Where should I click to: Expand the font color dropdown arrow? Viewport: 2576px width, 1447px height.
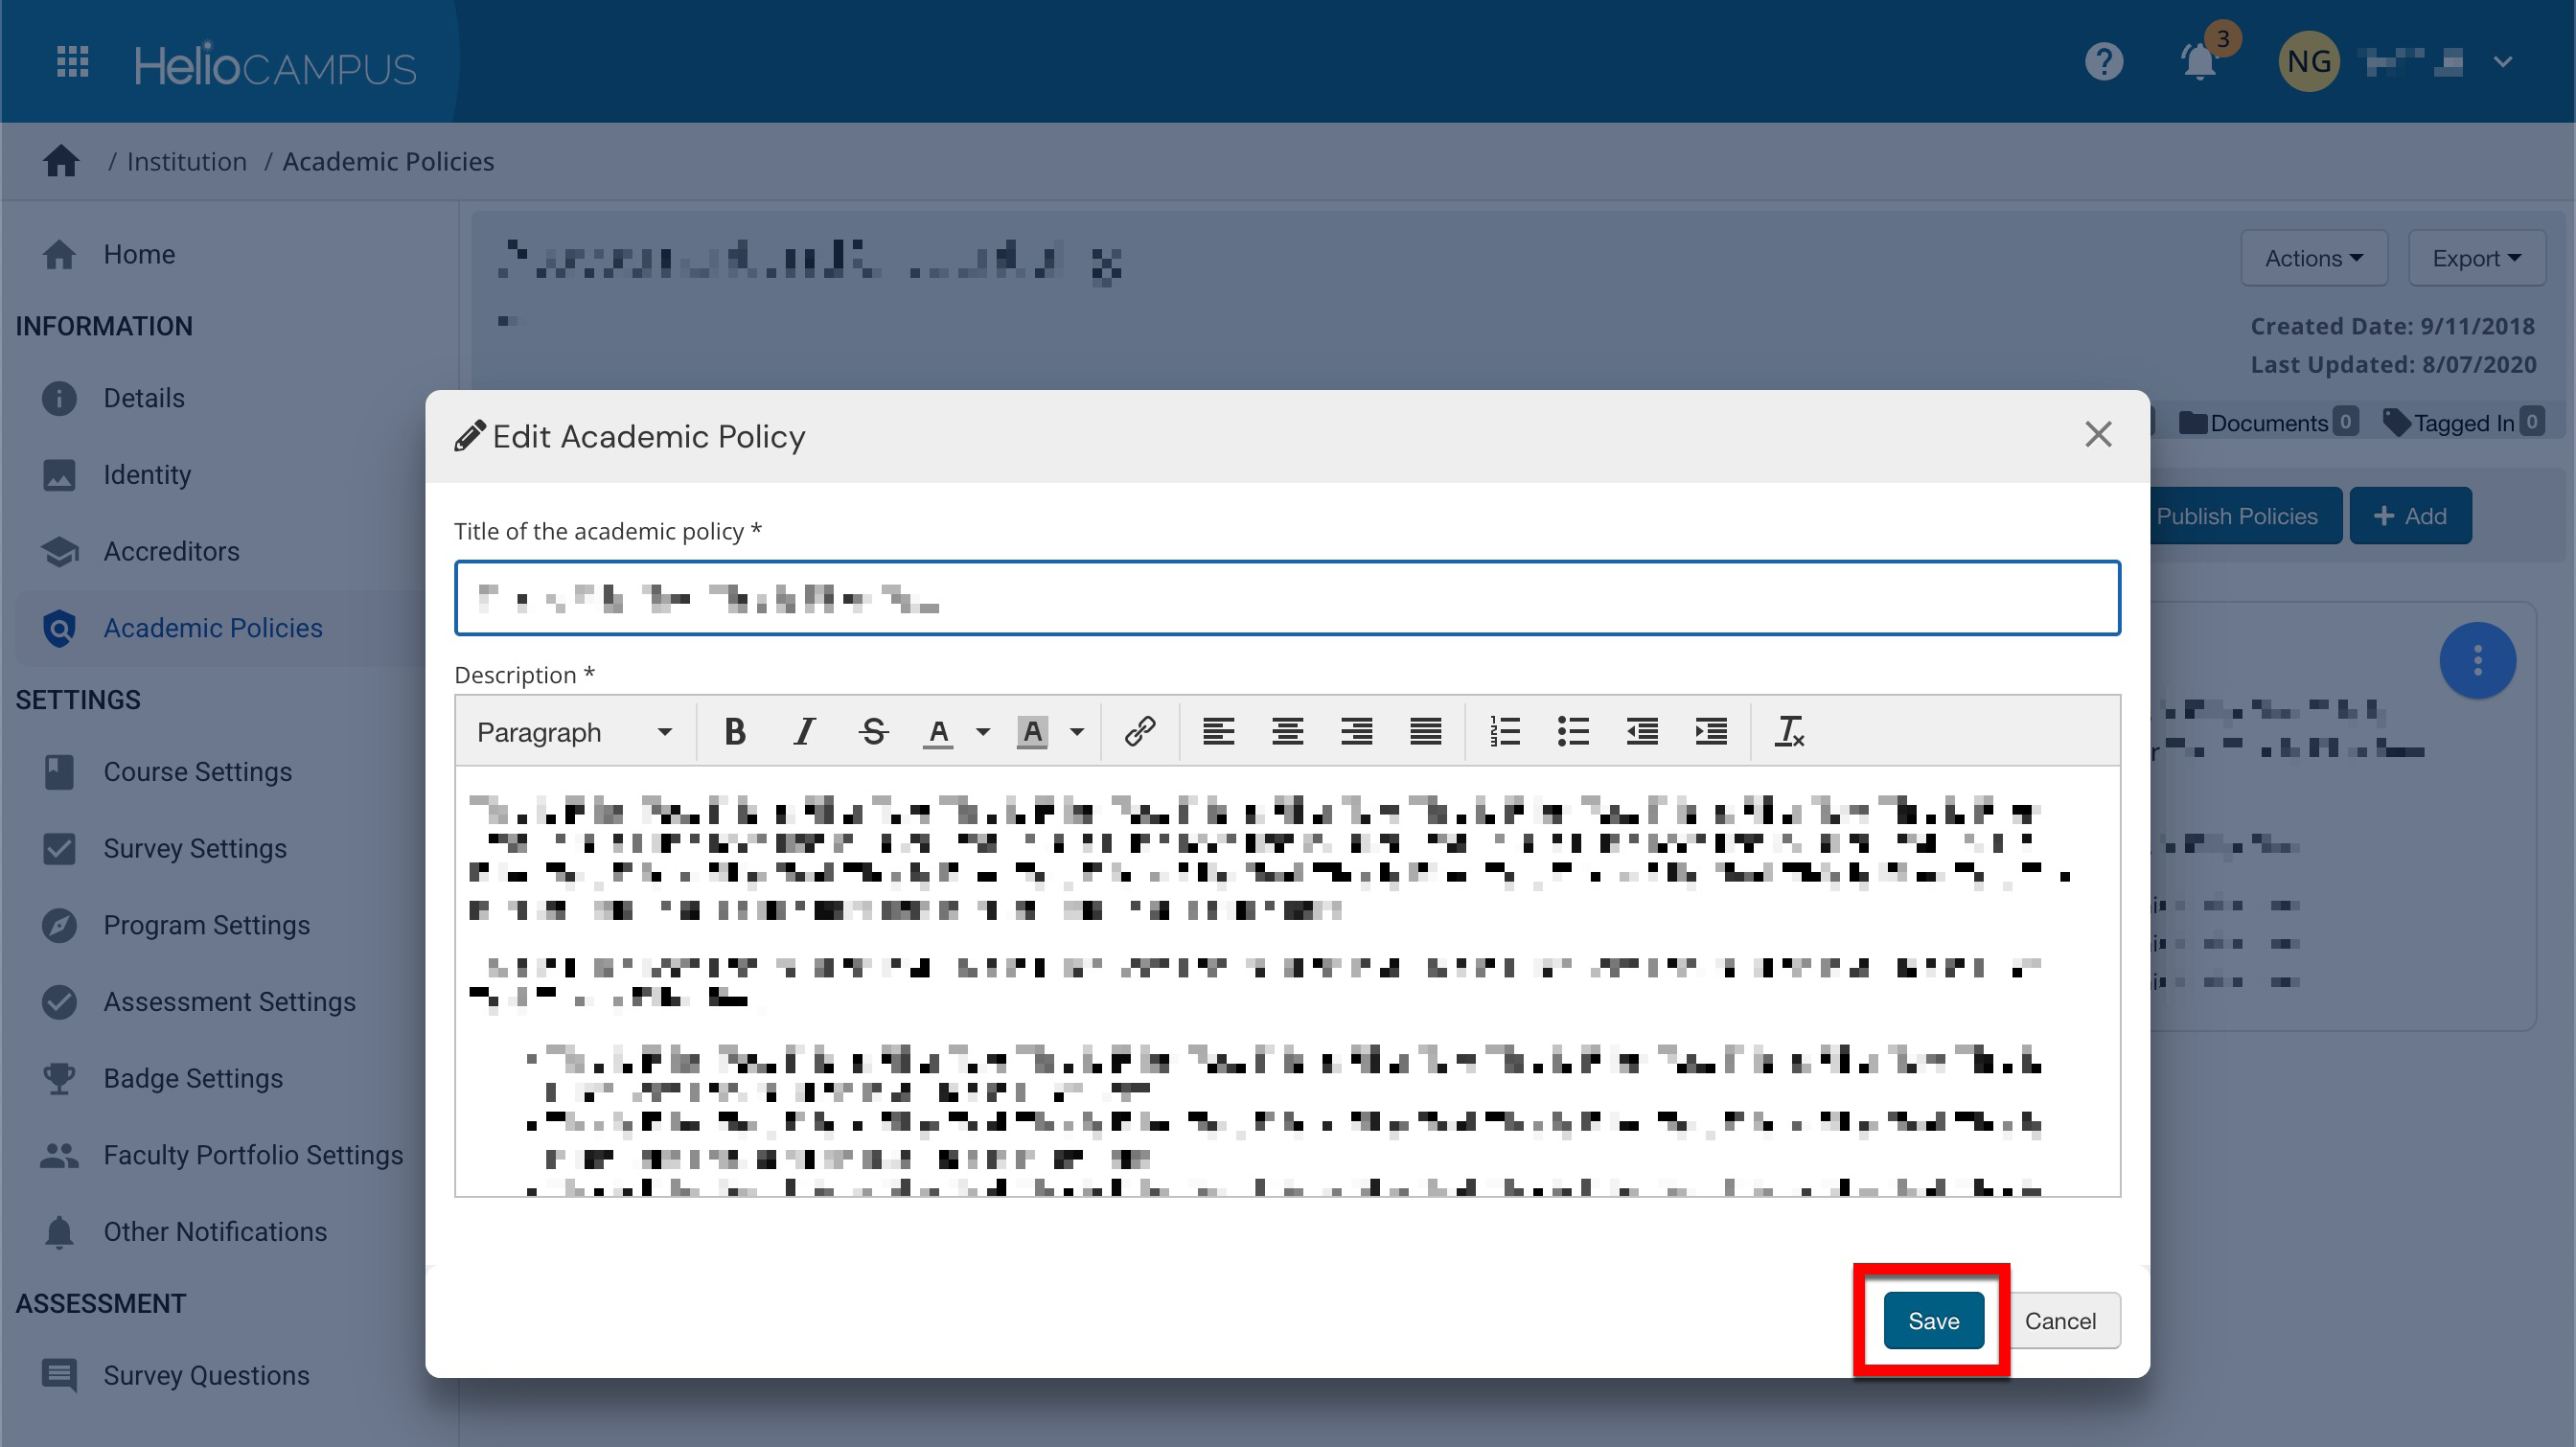pos(983,732)
